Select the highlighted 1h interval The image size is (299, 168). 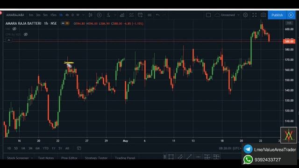coord(61,15)
